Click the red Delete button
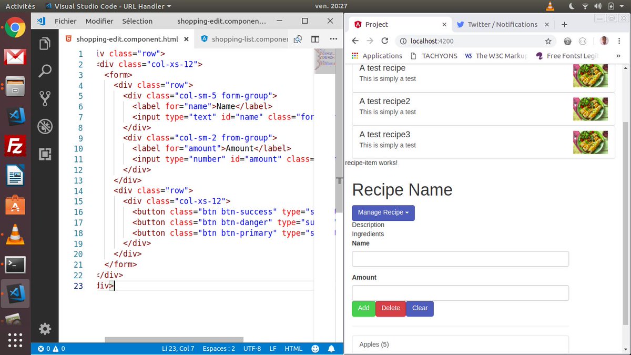The image size is (631, 355). tap(391, 308)
